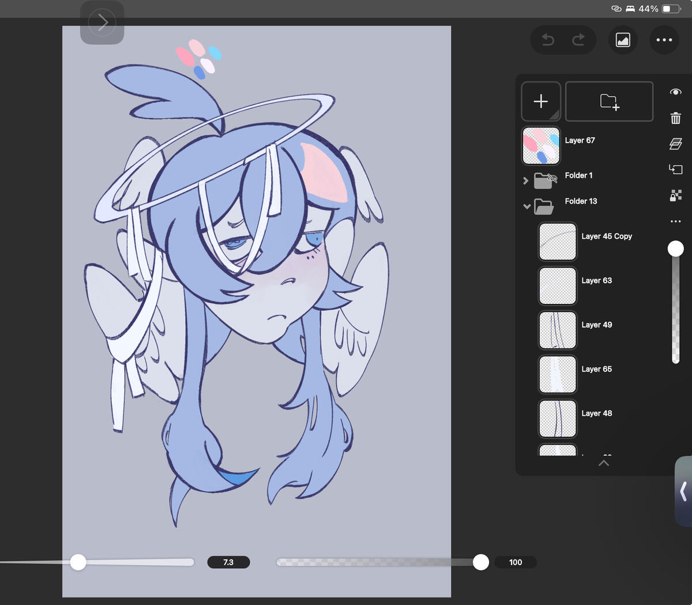The image size is (692, 605).
Task: Add a new layer with plus button
Action: click(x=540, y=102)
